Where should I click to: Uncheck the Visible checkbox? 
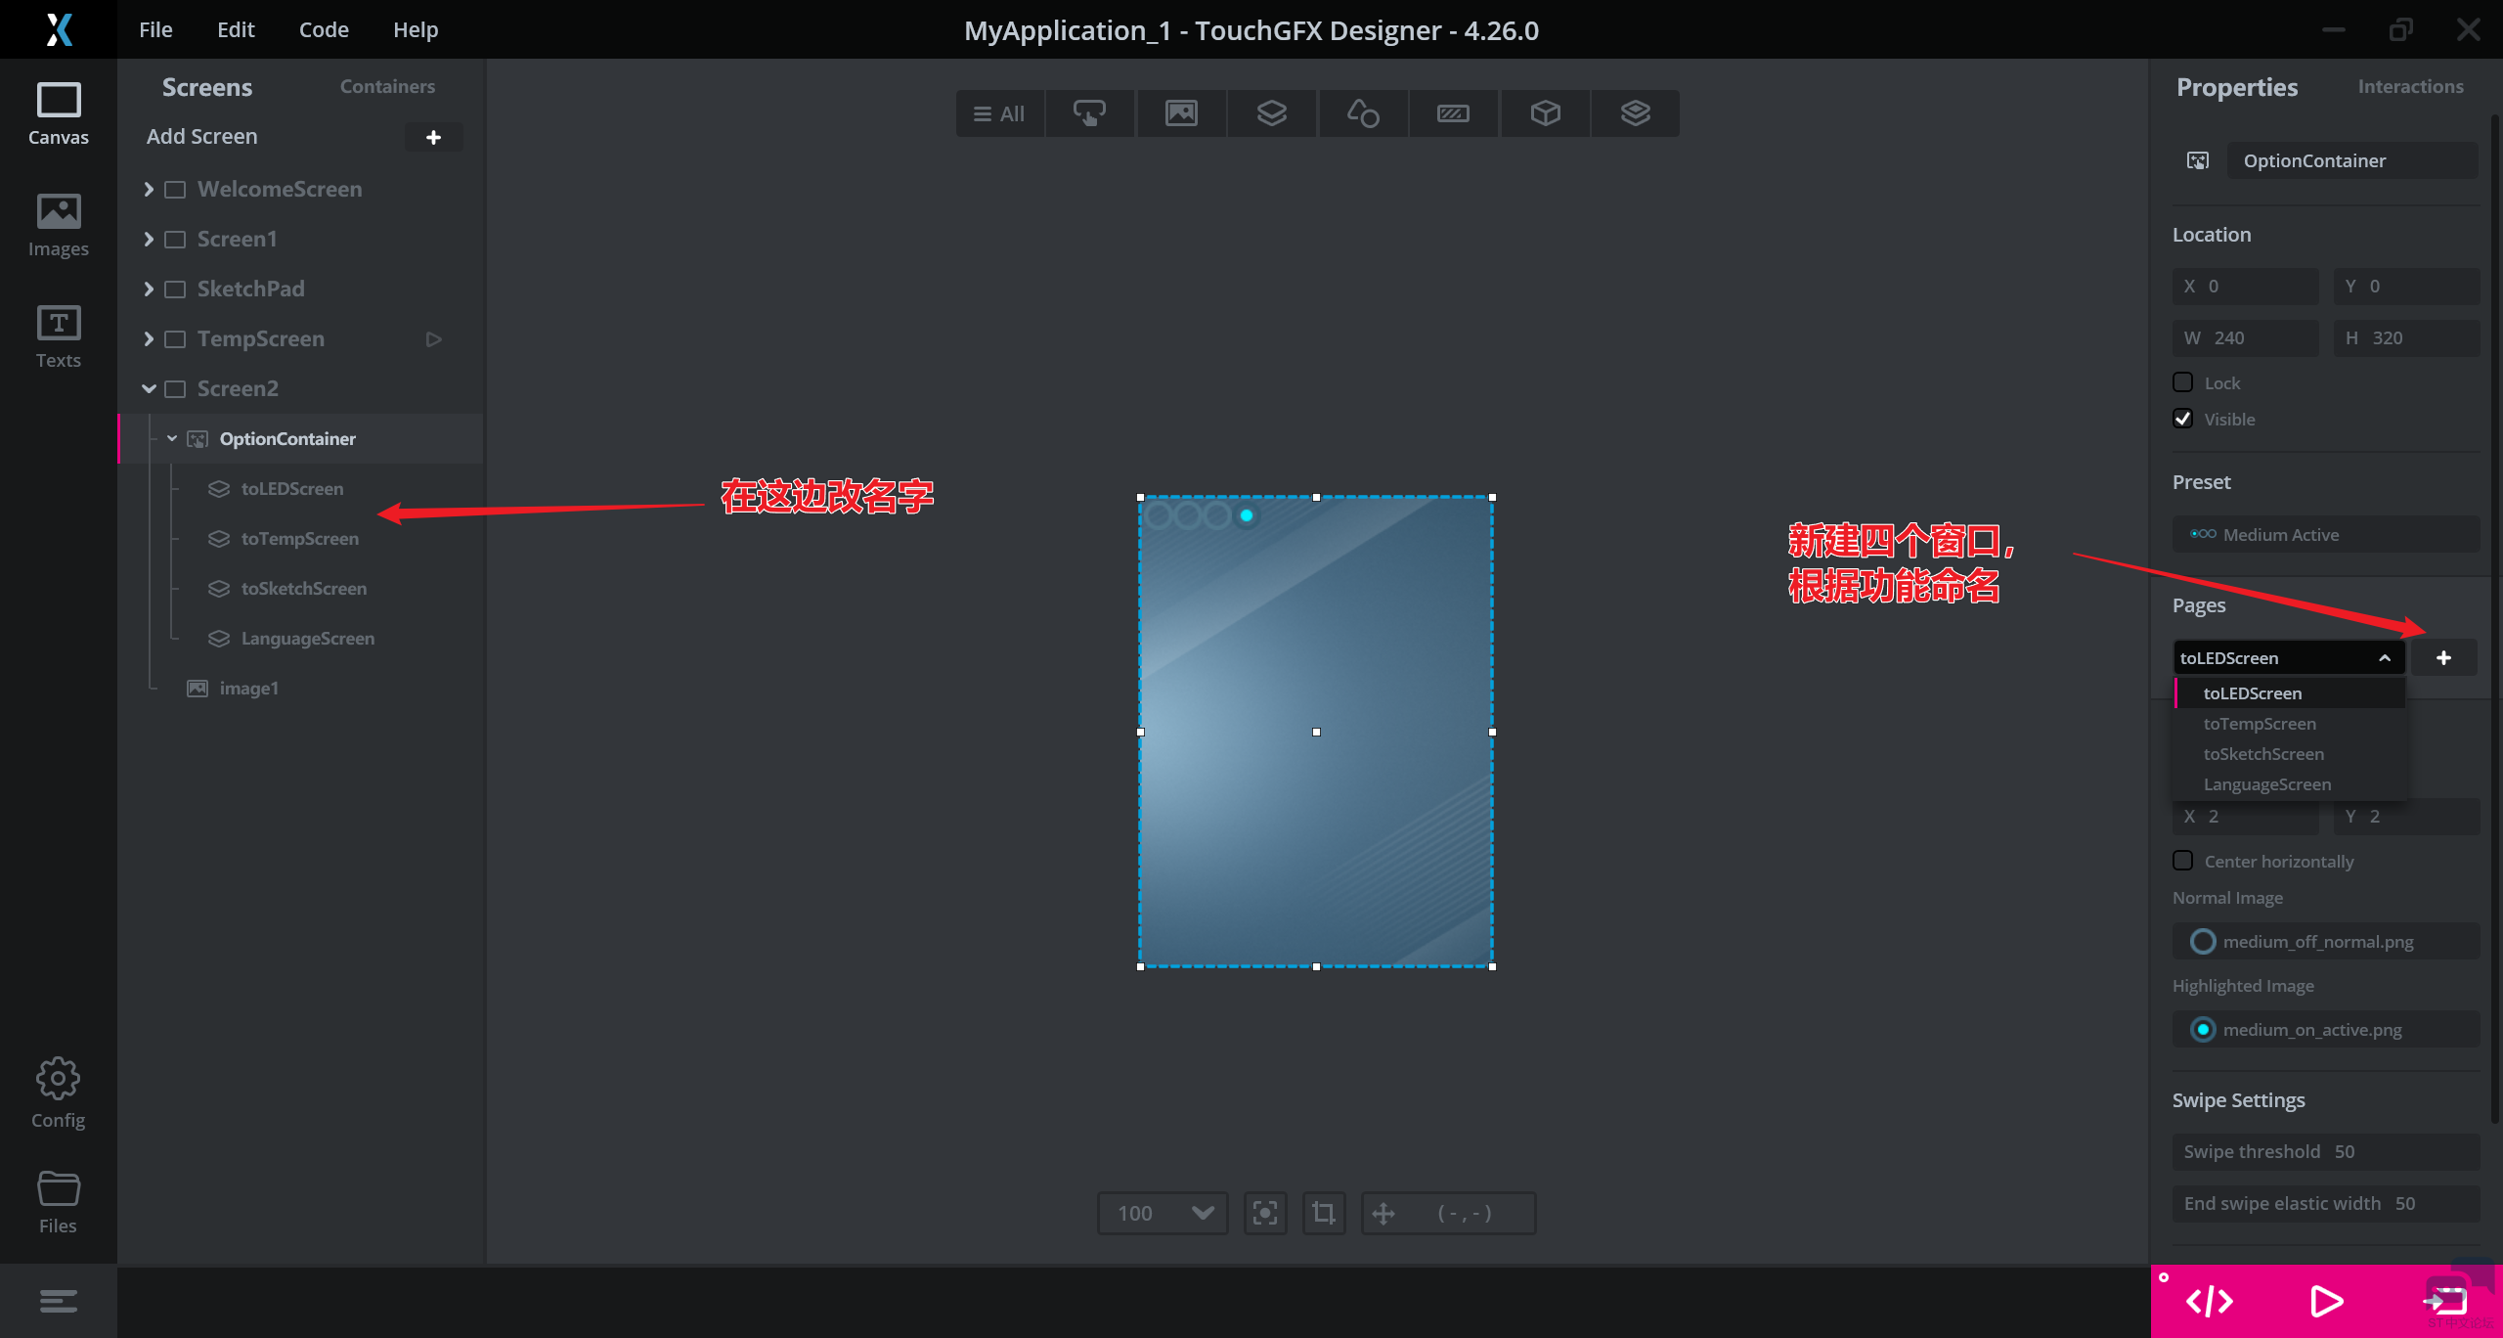tap(2182, 419)
